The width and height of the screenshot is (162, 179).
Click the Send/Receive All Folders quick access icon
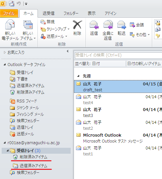point(12,4)
